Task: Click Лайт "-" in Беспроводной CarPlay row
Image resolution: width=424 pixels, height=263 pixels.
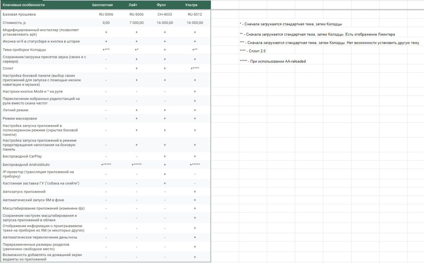Action: tap(136, 156)
